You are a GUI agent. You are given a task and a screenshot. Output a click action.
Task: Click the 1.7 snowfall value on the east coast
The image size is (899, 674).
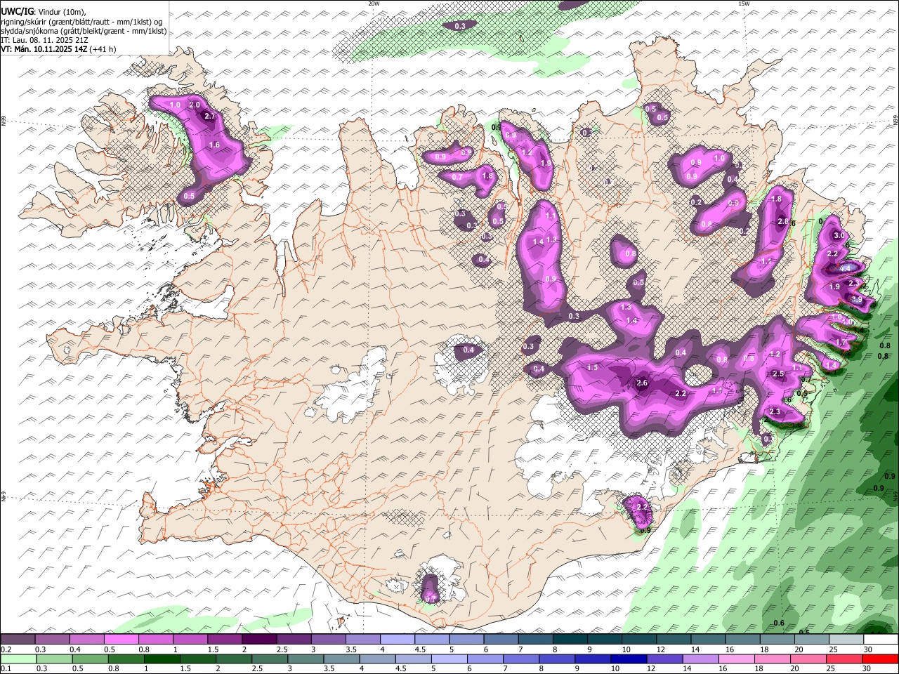coord(841,343)
